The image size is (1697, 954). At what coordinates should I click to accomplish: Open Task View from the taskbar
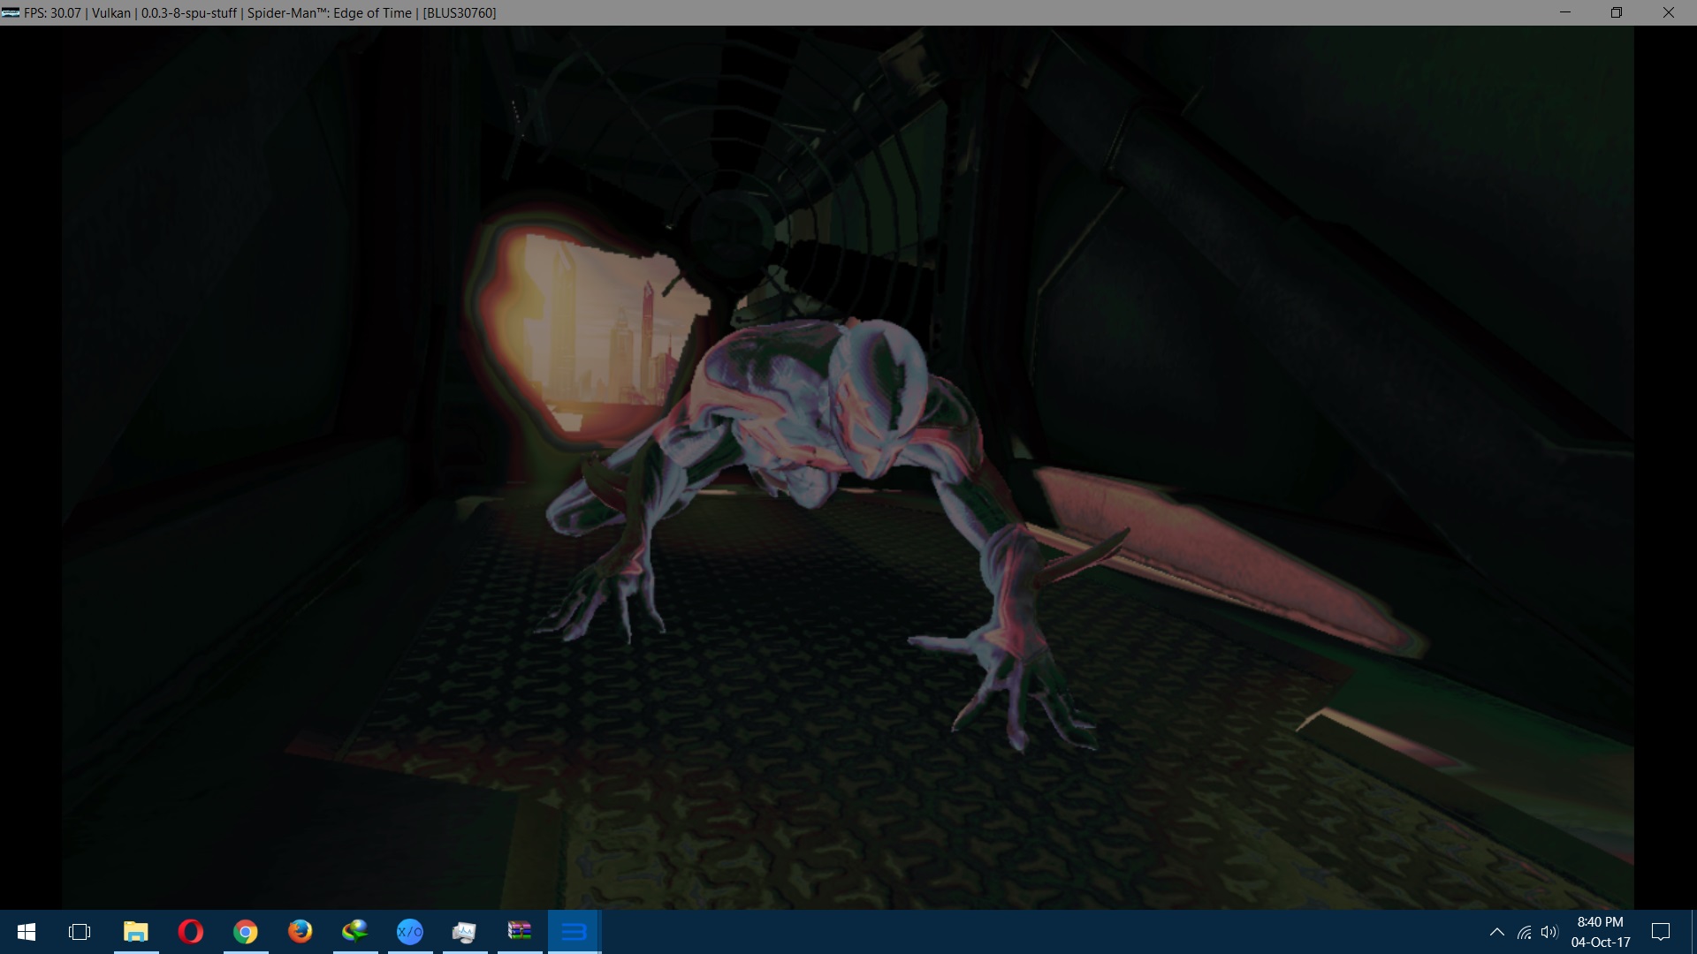point(80,932)
